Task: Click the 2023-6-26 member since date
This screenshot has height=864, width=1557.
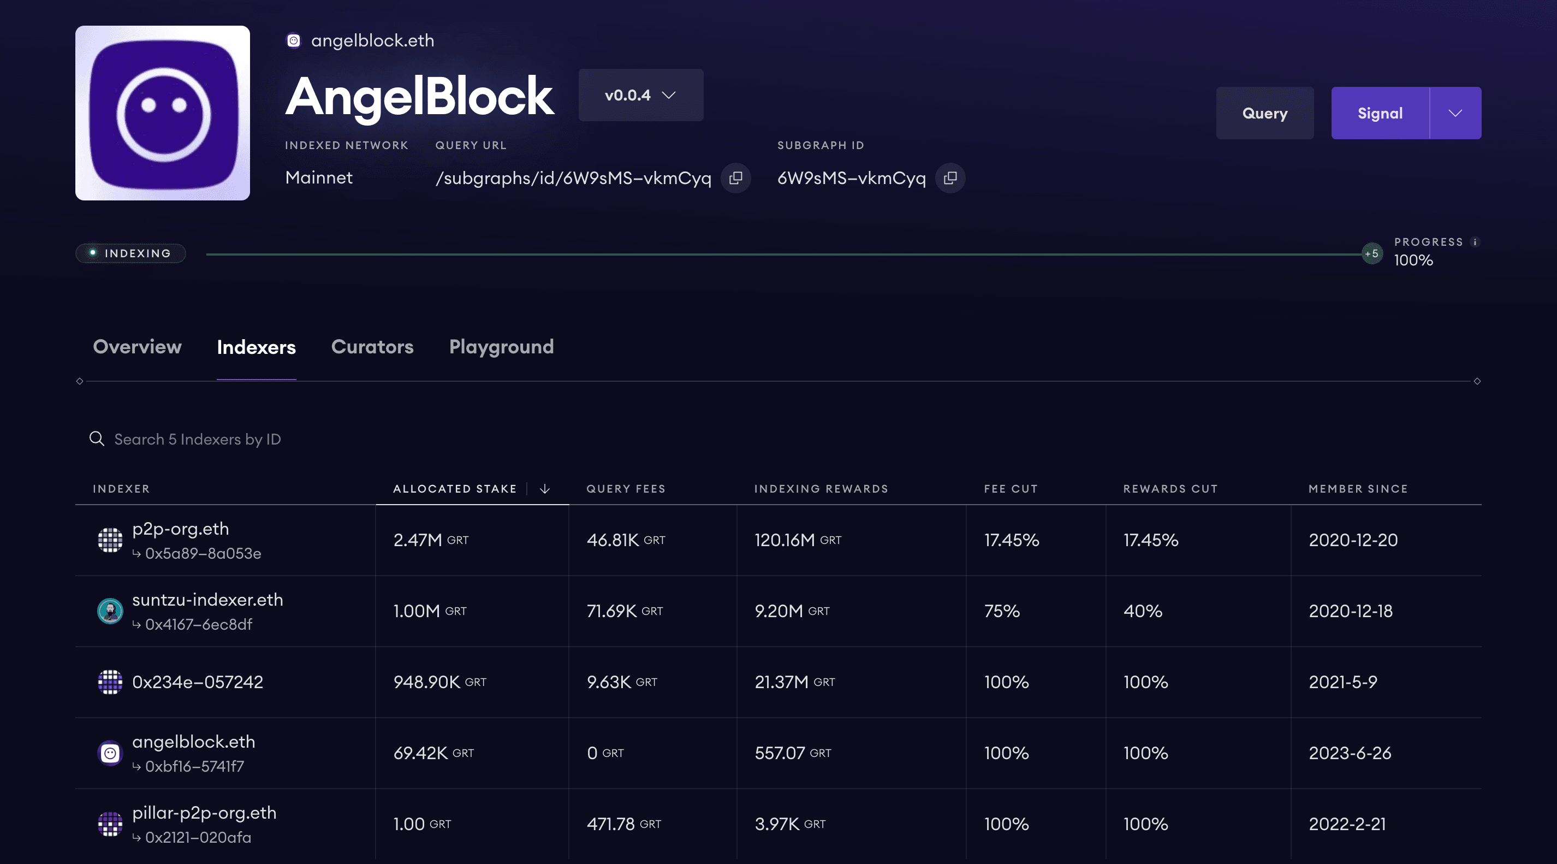Action: (1350, 753)
